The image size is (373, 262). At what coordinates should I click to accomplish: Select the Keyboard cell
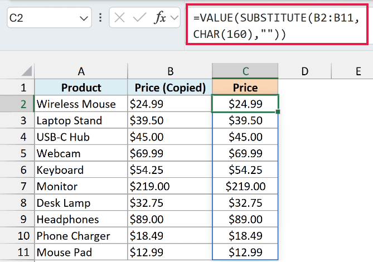coord(81,170)
